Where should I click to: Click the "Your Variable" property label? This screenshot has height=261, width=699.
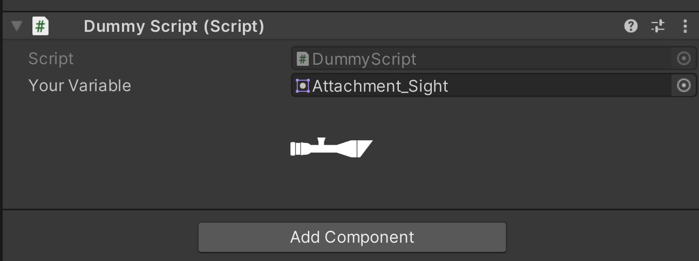[79, 86]
